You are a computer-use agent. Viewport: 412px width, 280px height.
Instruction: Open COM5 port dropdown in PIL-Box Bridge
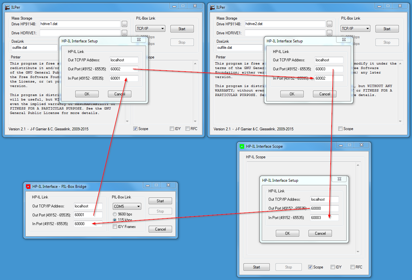click(127, 206)
